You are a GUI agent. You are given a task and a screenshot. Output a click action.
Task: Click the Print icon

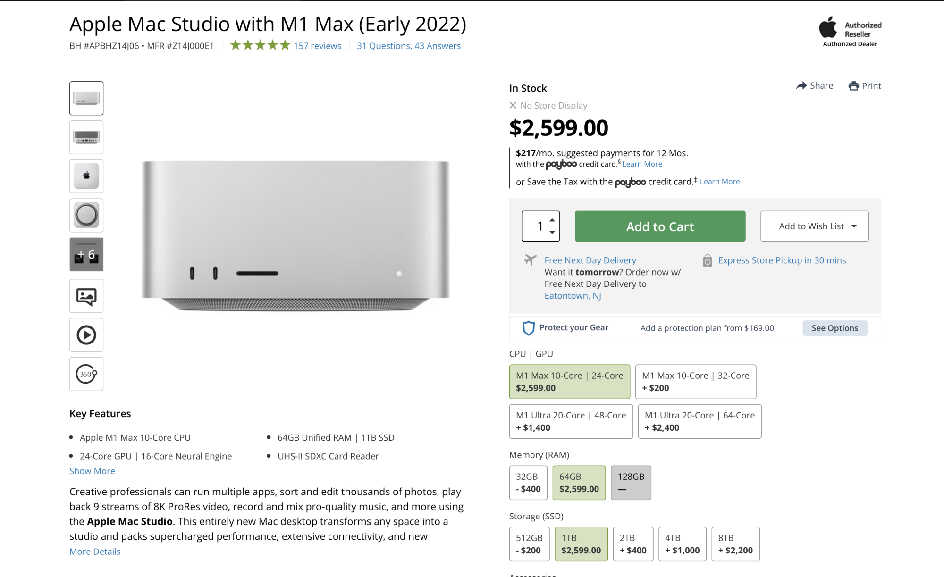coord(853,86)
